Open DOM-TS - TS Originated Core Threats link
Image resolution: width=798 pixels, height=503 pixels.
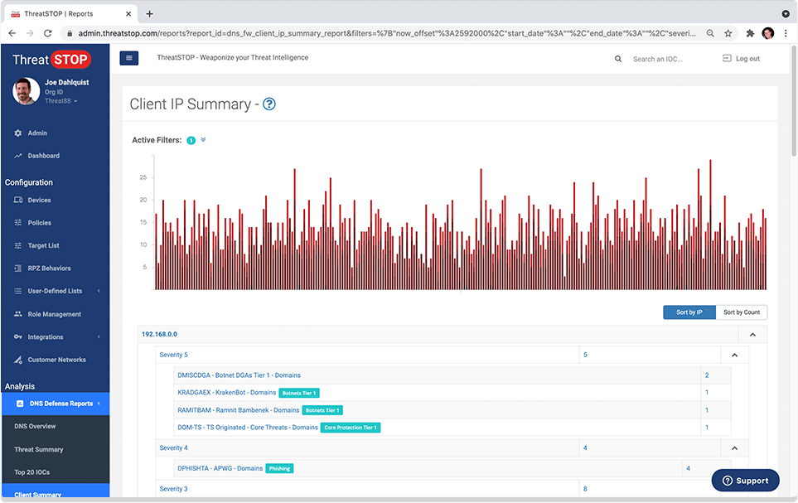pos(248,427)
